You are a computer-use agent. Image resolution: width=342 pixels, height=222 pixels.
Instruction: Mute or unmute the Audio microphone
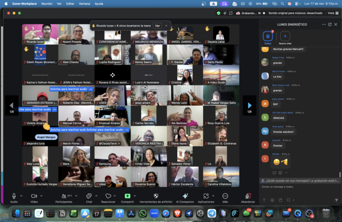(x=14, y=196)
